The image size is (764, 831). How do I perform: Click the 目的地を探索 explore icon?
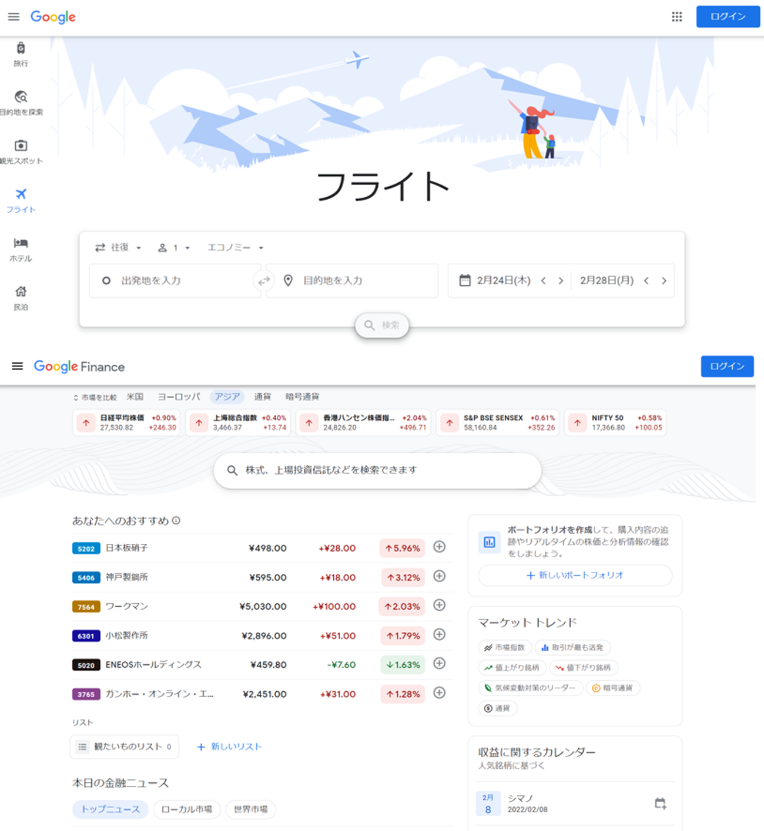point(21,97)
